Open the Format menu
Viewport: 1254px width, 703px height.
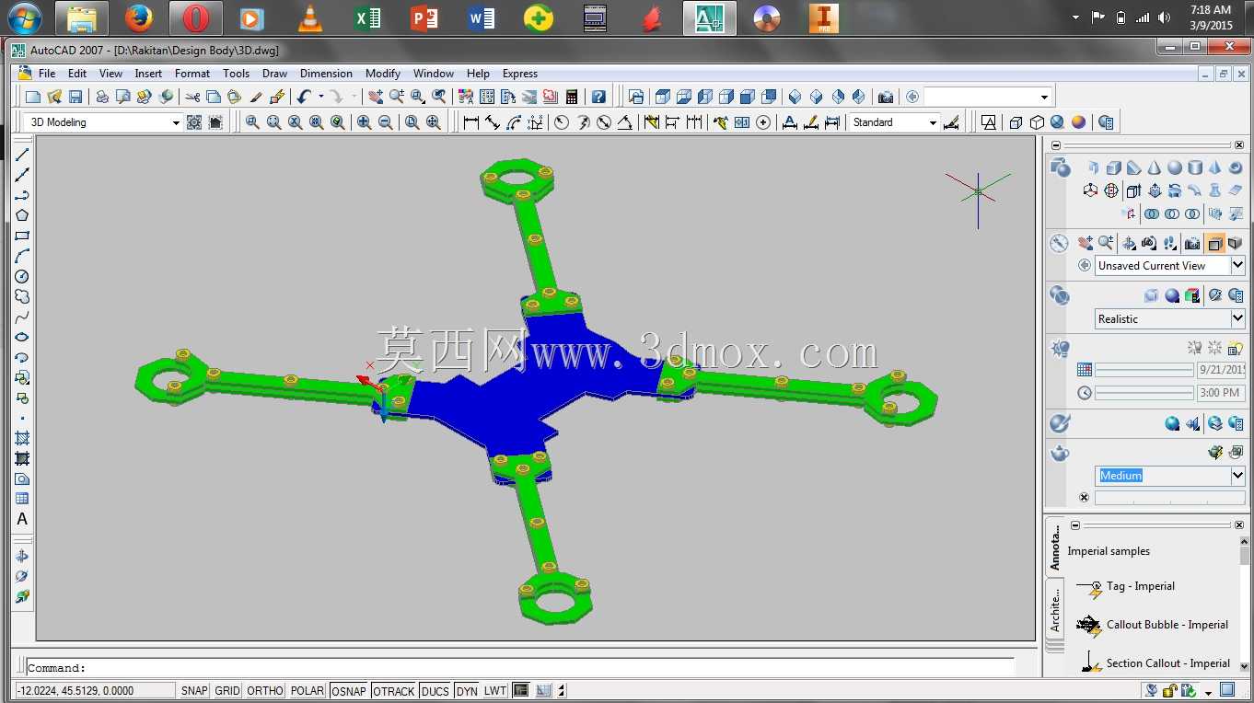192,74
